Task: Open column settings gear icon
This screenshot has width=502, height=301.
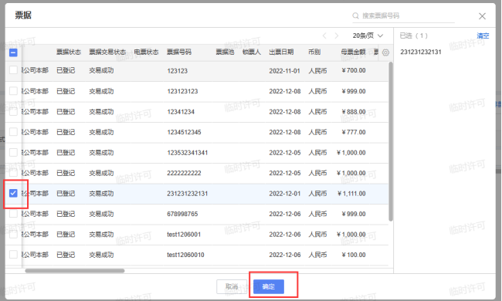Action: pos(385,52)
